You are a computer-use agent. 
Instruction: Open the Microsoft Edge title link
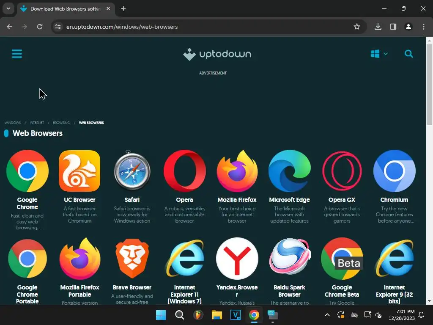(289, 200)
